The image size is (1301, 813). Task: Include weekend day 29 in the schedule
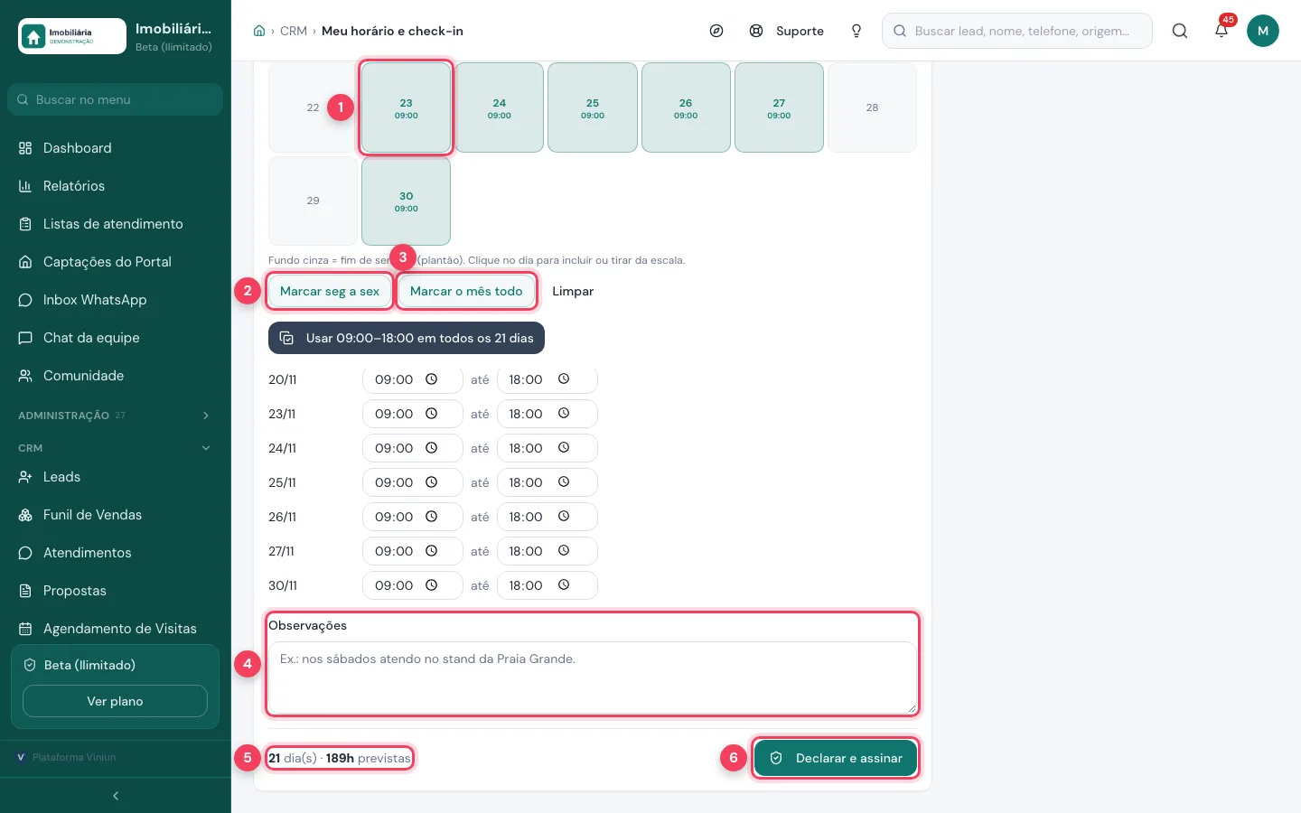click(x=314, y=201)
